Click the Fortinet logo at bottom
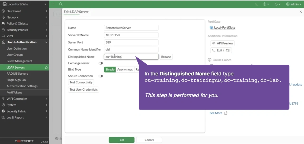This screenshot has height=144, width=304. (x=24, y=141)
